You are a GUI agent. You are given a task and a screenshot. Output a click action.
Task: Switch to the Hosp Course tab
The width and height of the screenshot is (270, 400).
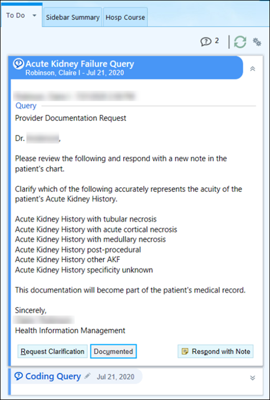[x=125, y=17]
